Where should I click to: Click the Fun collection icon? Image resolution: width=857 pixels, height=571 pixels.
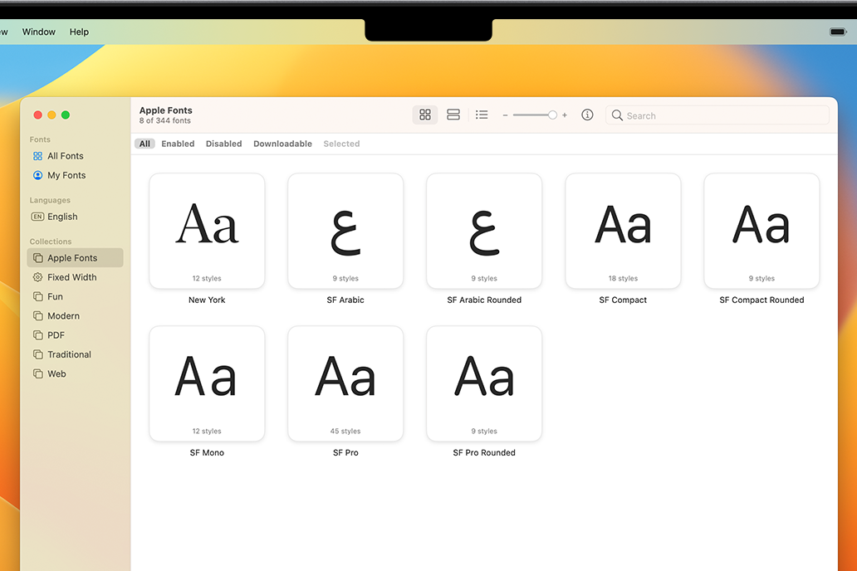[37, 296]
